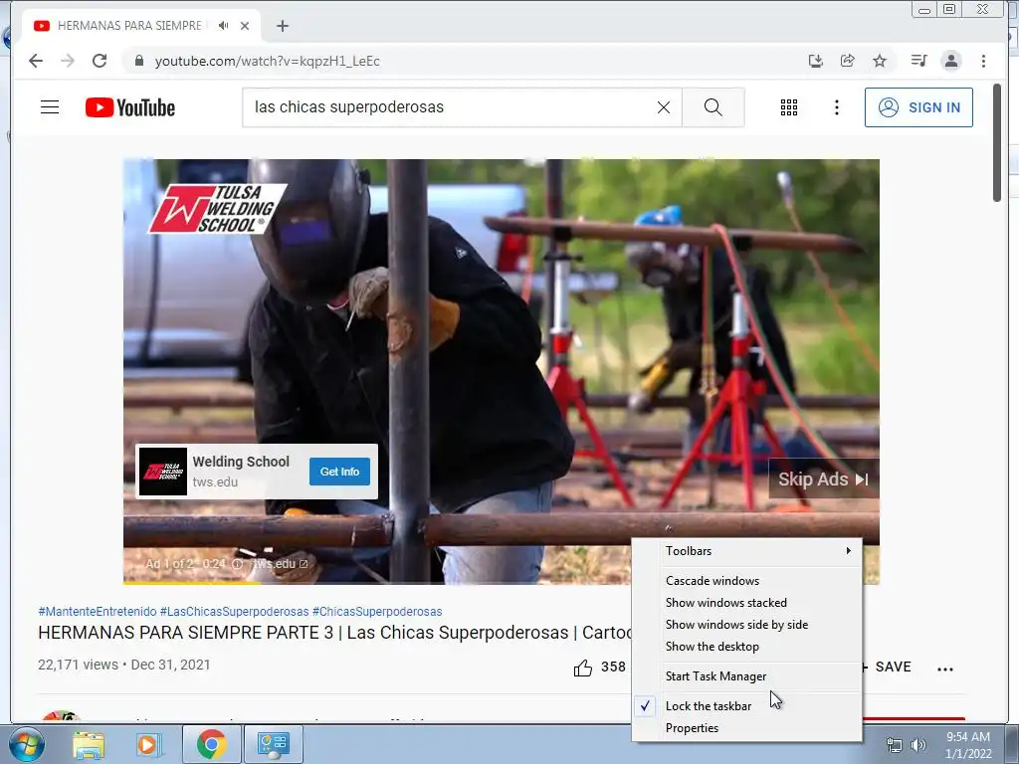Launch Windows Media Player from taskbar

click(x=147, y=744)
